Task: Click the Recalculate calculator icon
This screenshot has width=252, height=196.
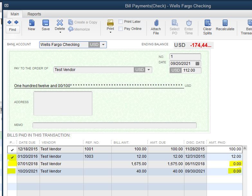Action: [225, 23]
